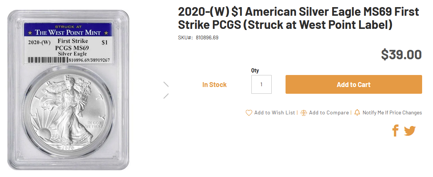Click the $39.00 price text
This screenshot has width=433, height=177.
[x=401, y=55]
